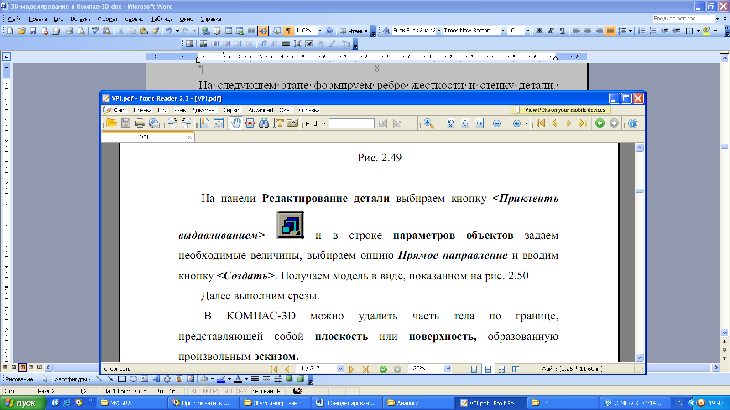Fit page width in Foxit Reader
The width and height of the screenshot is (730, 410).
pyautogui.click(x=479, y=123)
